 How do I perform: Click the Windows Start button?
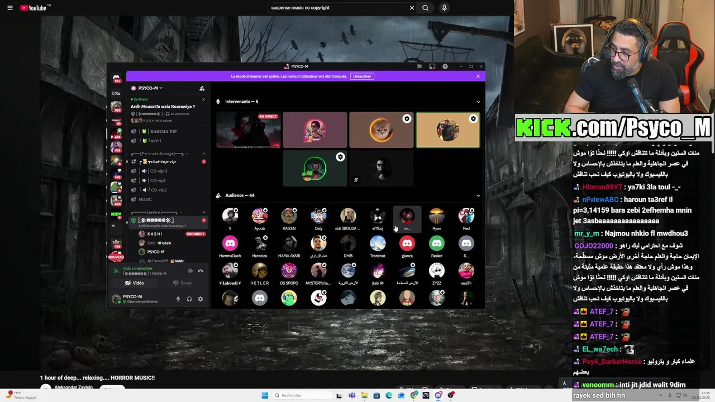point(265,395)
